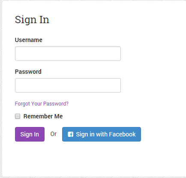
Task: Log in using the blue Facebook button
Action: coord(102,134)
